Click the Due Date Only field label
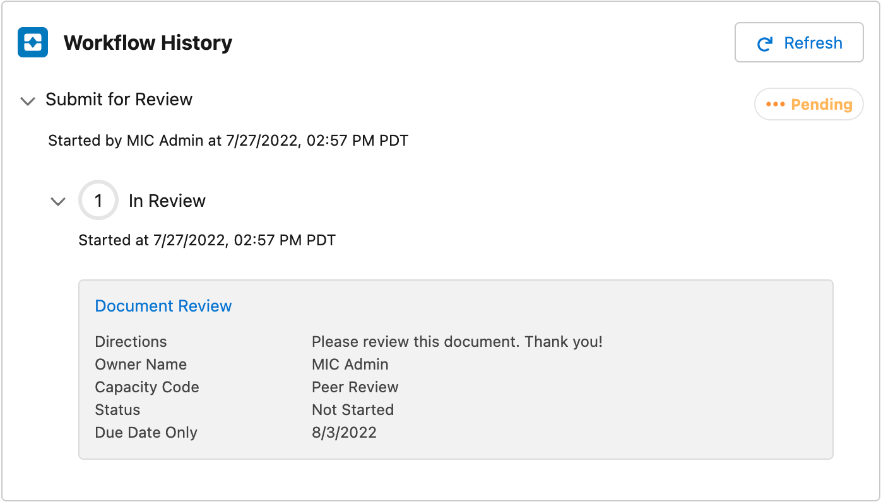 point(146,433)
